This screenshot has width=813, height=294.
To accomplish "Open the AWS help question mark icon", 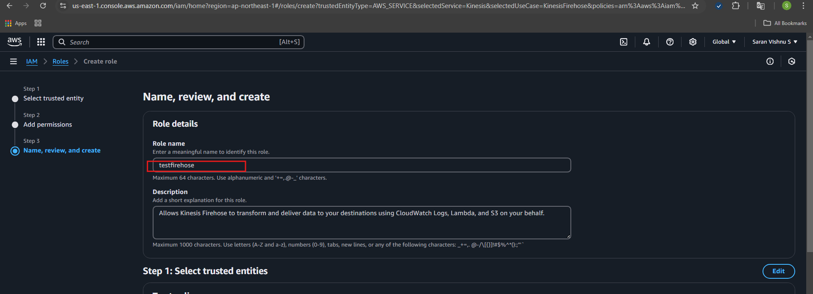I will 670,42.
